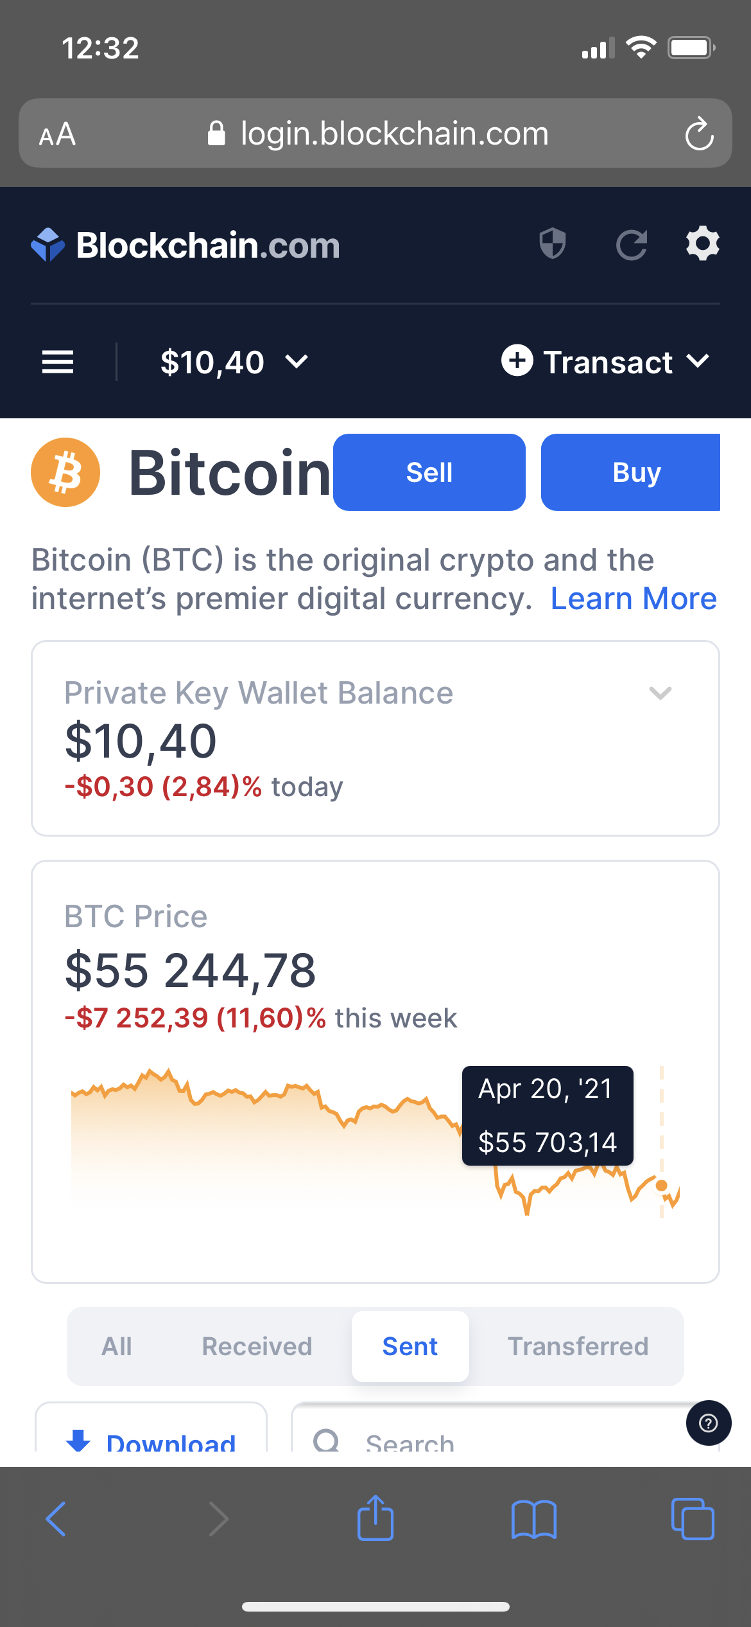The image size is (751, 1627).
Task: Open the security shield icon
Action: [553, 244]
